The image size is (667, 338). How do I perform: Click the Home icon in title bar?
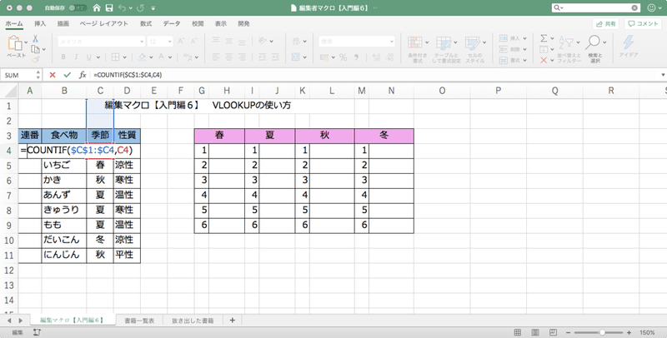(x=97, y=7)
